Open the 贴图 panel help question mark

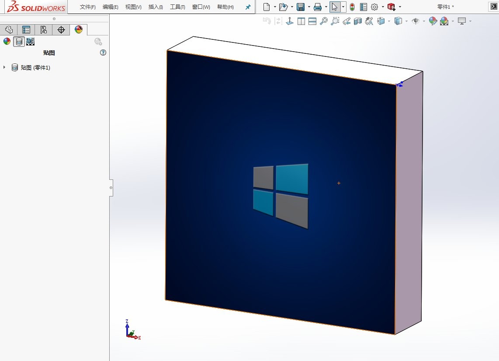(x=103, y=53)
